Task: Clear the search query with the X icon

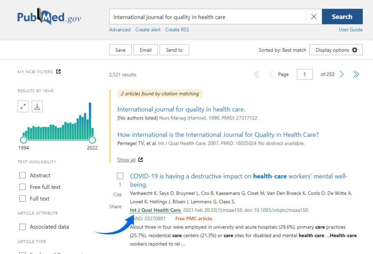Action: click(313, 16)
